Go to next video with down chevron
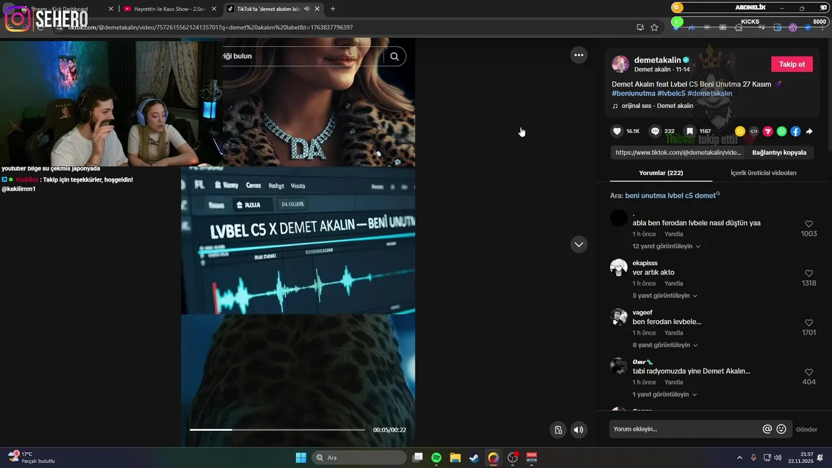The width and height of the screenshot is (832, 468). point(578,244)
